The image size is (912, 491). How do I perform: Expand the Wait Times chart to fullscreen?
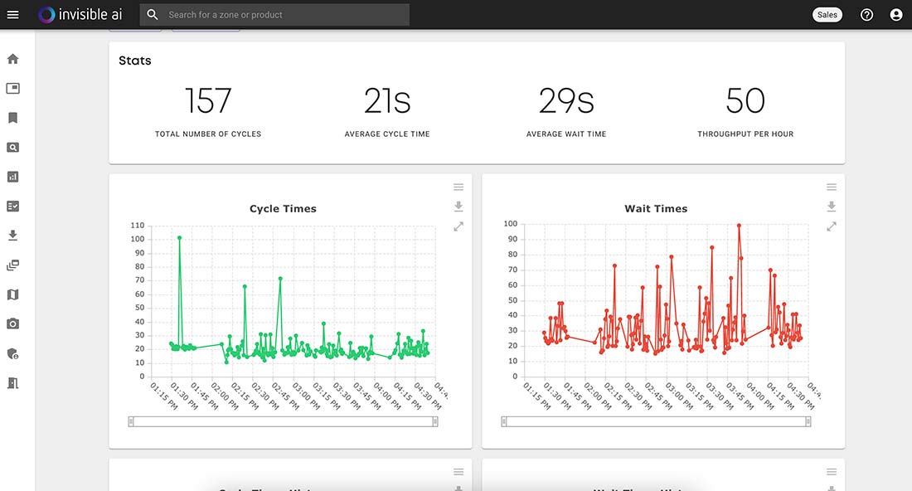[x=831, y=226]
